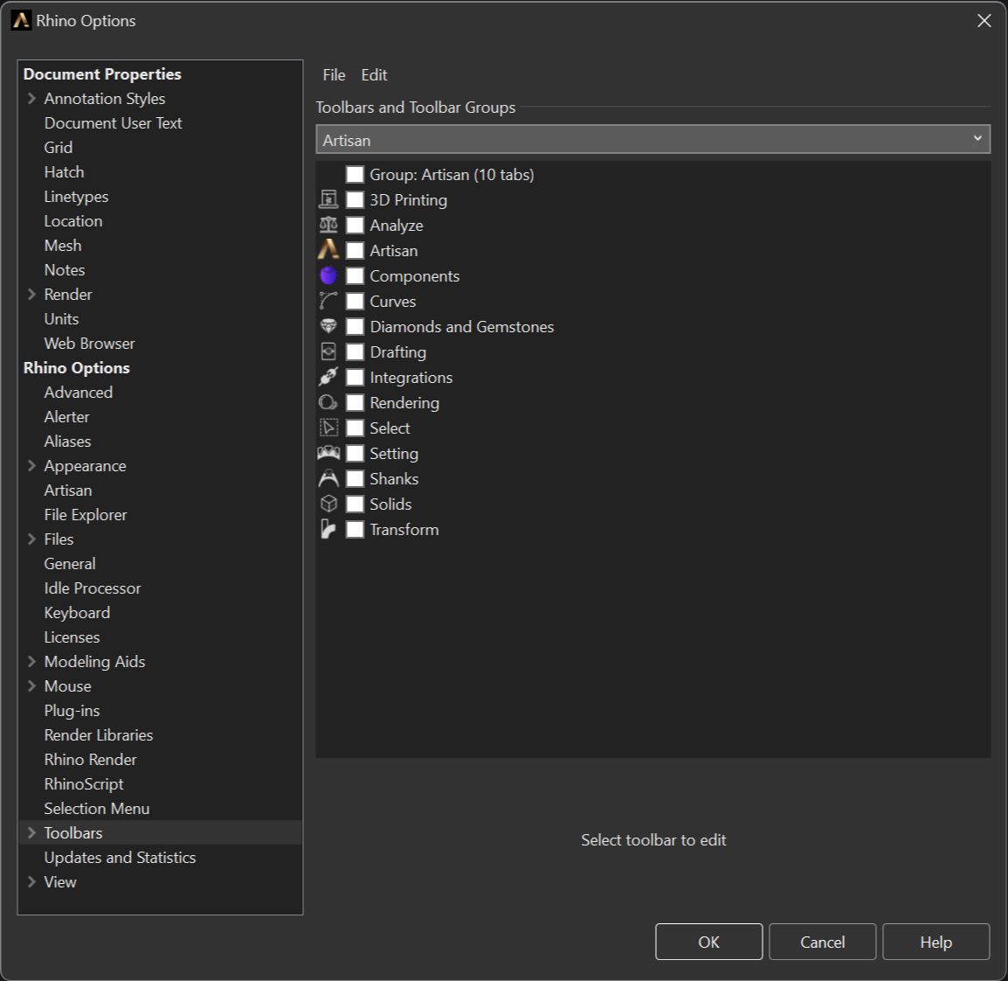Open the Selection Menu page
This screenshot has height=981, width=1008.
coord(97,809)
